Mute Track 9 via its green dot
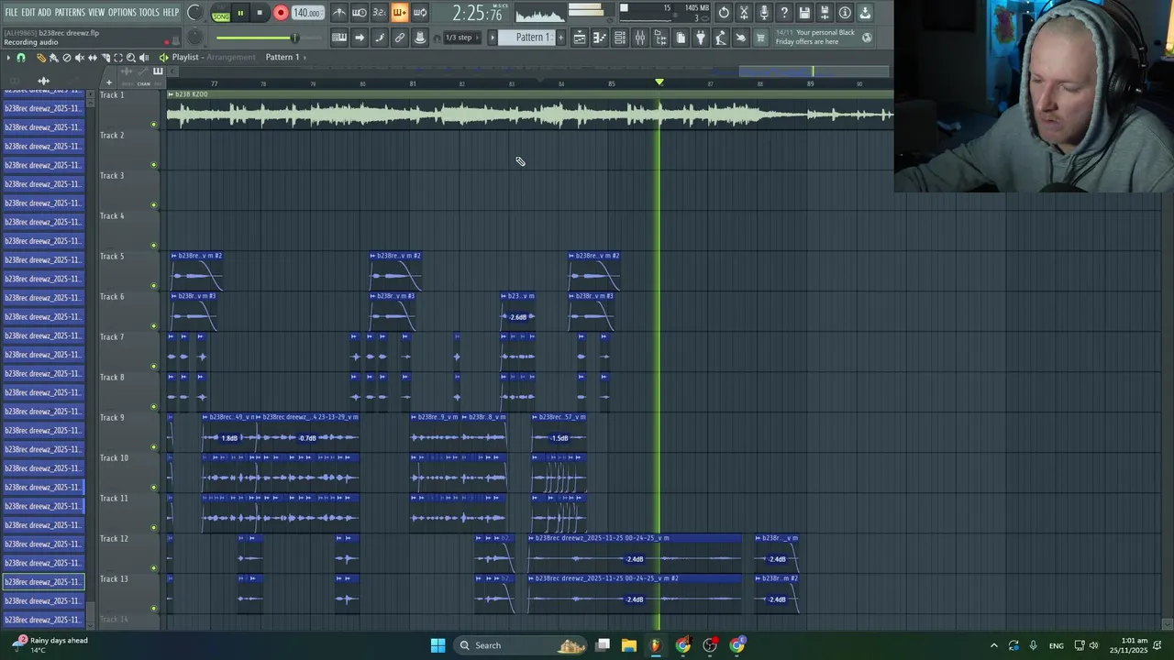1174x660 pixels. (x=153, y=447)
